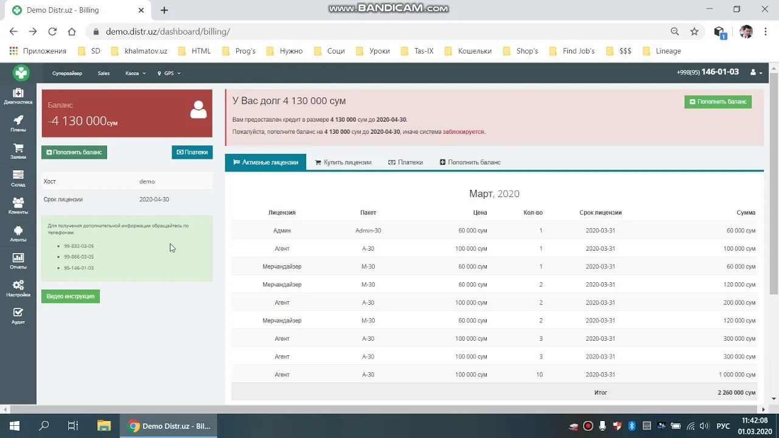Switch to Платежи tab

click(405, 162)
